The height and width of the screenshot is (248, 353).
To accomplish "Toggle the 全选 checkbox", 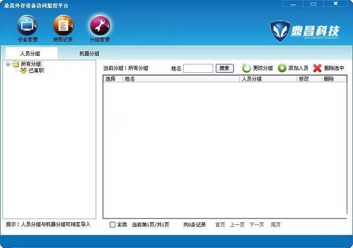I will [112, 224].
